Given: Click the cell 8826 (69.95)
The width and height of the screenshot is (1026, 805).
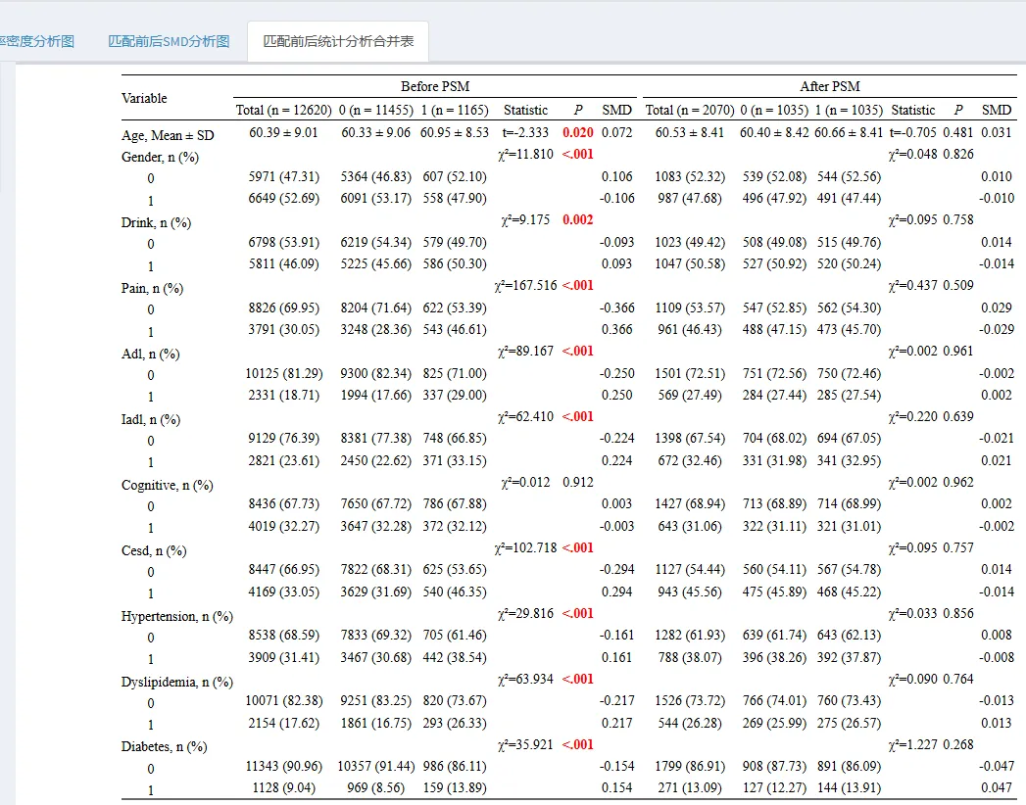Looking at the screenshot, I should pos(283,308).
